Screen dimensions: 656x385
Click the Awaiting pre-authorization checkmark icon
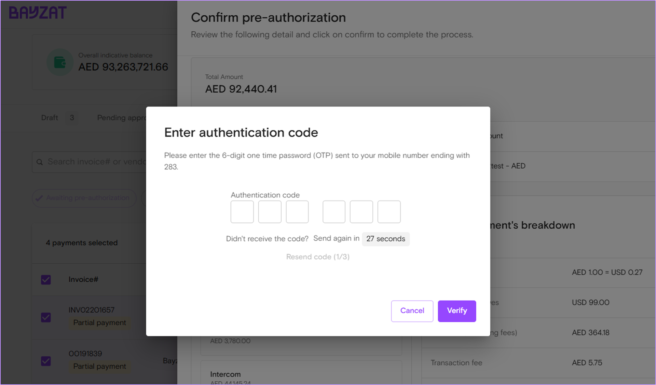tap(39, 198)
